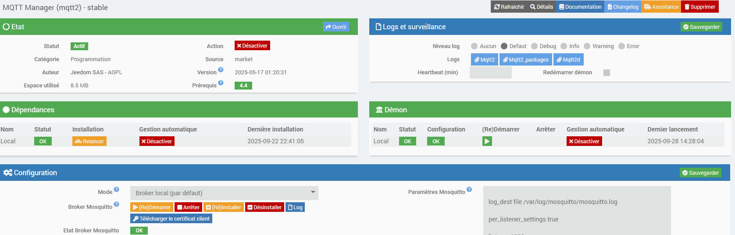Save the Configuration panel settings
Viewport: 735px width, 235px height.
pos(700,173)
